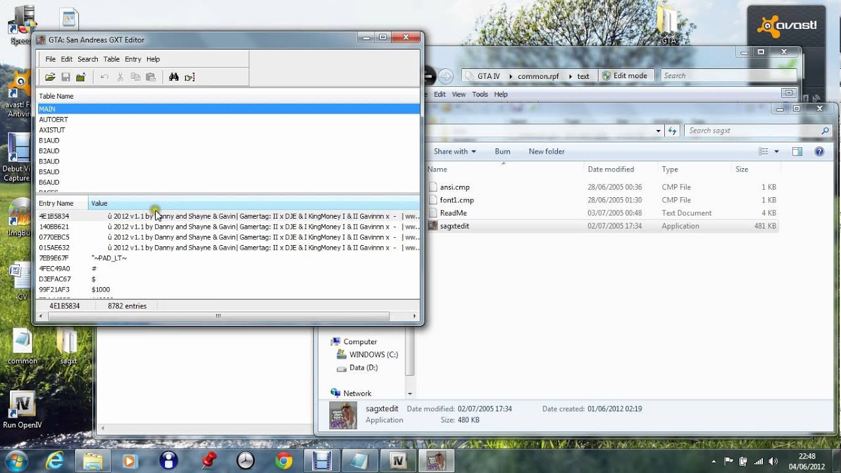Click common.rpf in OpenIV breadcrumb path
The width and height of the screenshot is (841, 473).
pyautogui.click(x=538, y=76)
